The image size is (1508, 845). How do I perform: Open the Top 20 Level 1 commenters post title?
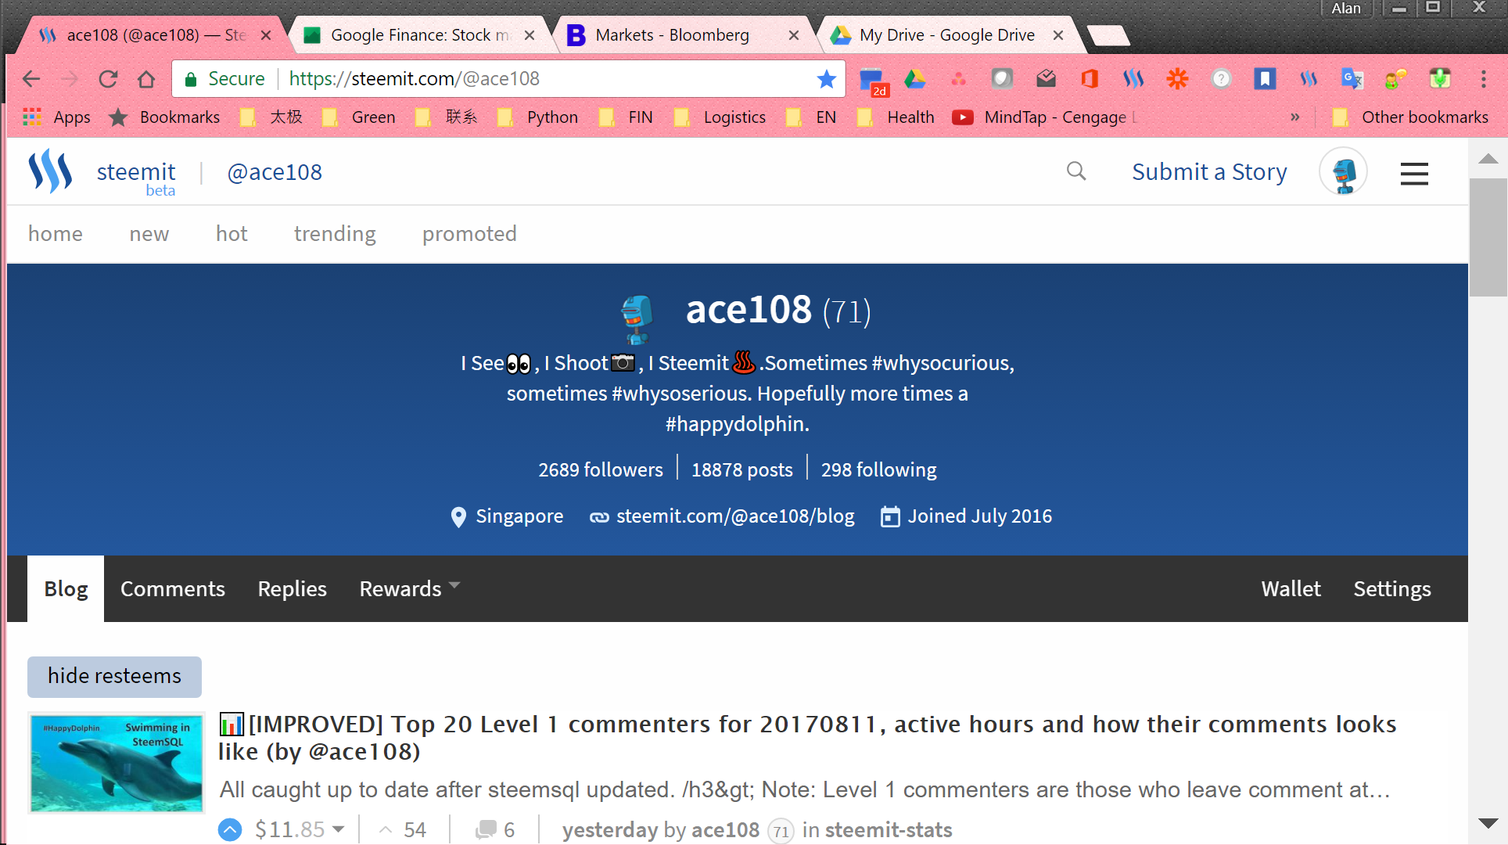807,738
